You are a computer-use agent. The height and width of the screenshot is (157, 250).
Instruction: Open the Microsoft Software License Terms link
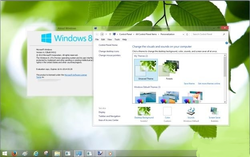tap(76, 75)
